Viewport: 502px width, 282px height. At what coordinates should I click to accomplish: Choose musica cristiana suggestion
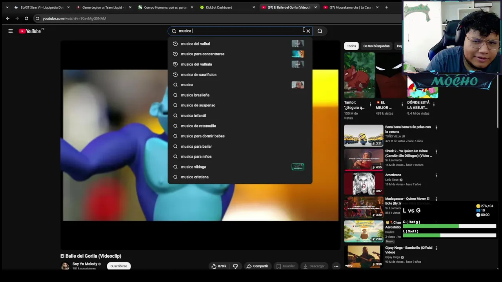240,177
